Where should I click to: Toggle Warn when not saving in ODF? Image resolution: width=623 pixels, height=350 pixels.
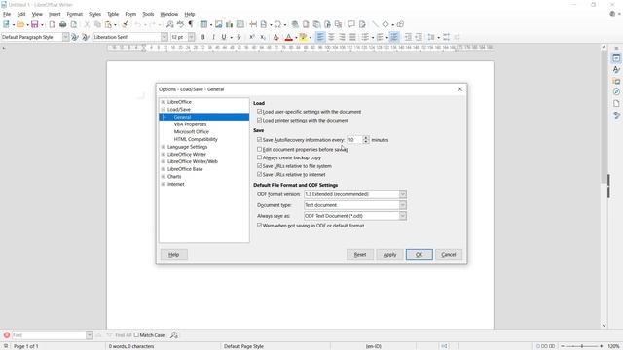(x=260, y=225)
